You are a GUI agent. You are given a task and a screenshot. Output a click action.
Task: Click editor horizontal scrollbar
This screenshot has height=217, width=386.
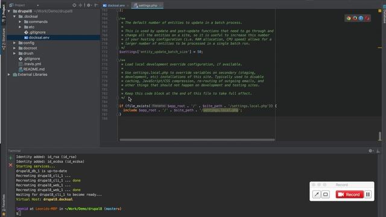(197, 140)
